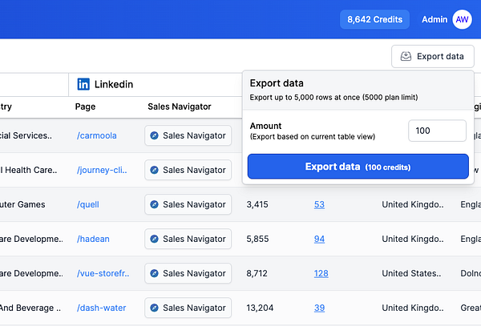Click the AW admin avatar
Screen dimensions: 481x326
[462, 19]
